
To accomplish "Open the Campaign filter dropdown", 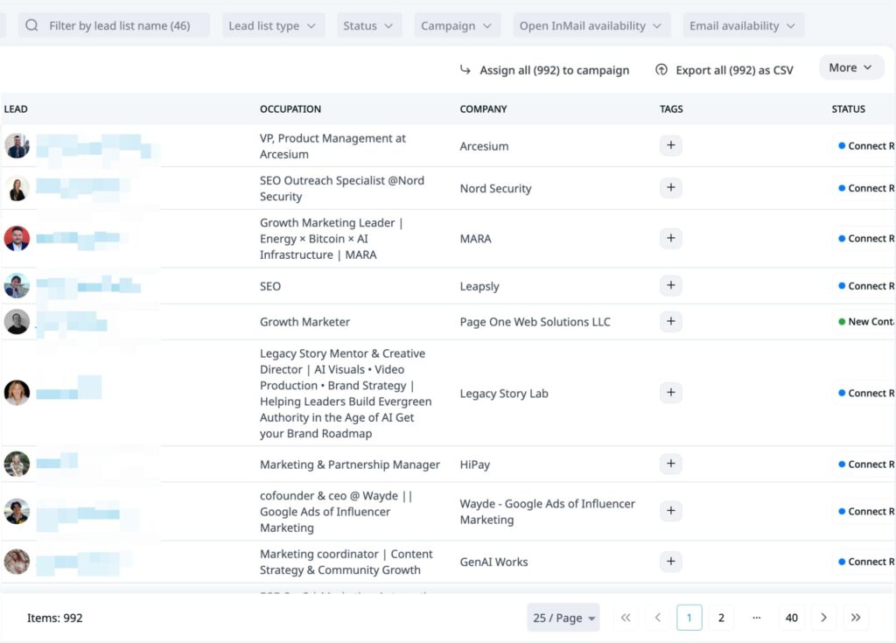I will pyautogui.click(x=458, y=26).
